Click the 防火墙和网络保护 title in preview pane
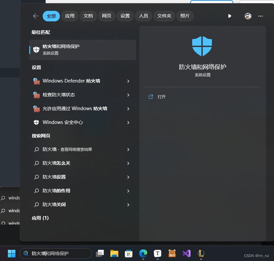The width and height of the screenshot is (274, 261). tap(202, 67)
